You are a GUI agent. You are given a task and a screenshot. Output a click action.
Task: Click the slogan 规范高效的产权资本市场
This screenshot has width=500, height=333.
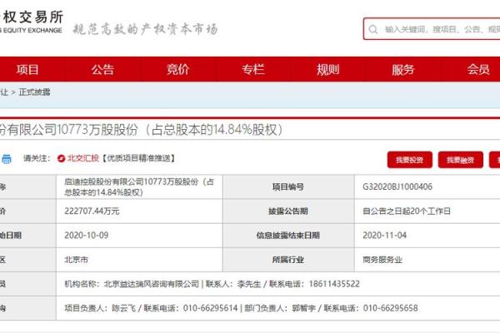[145, 29]
